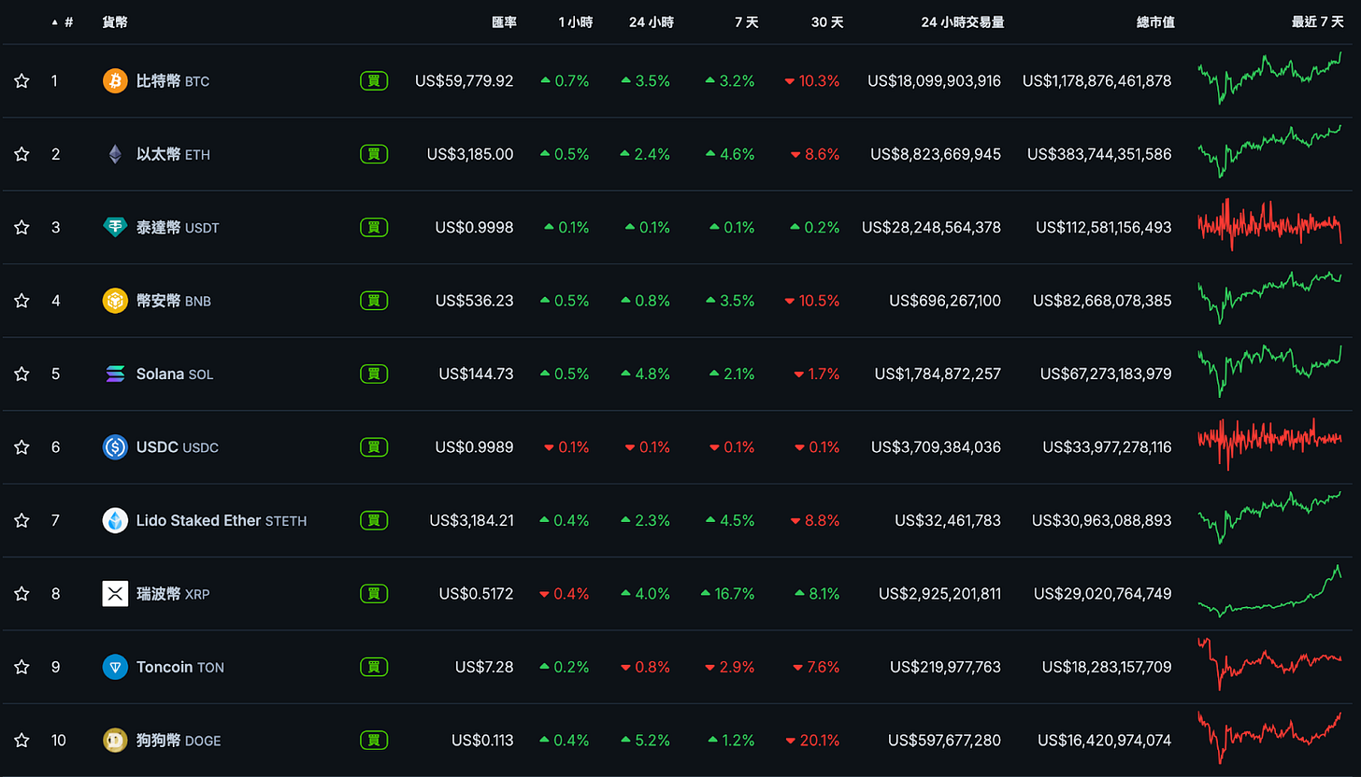
Task: Click the Ethereum ETH coin logo
Action: point(115,154)
